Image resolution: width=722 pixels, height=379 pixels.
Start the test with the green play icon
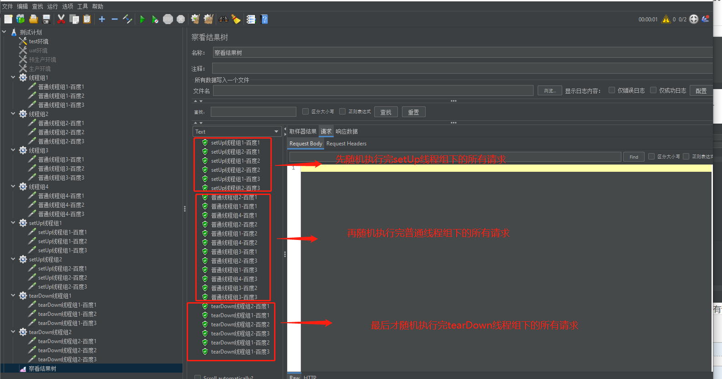[x=142, y=19]
